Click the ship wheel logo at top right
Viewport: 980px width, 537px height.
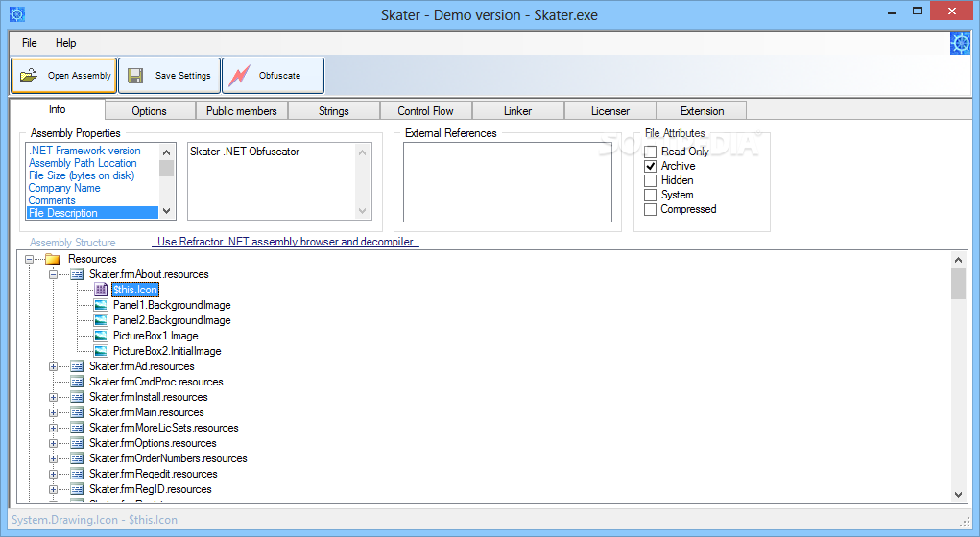tap(960, 43)
